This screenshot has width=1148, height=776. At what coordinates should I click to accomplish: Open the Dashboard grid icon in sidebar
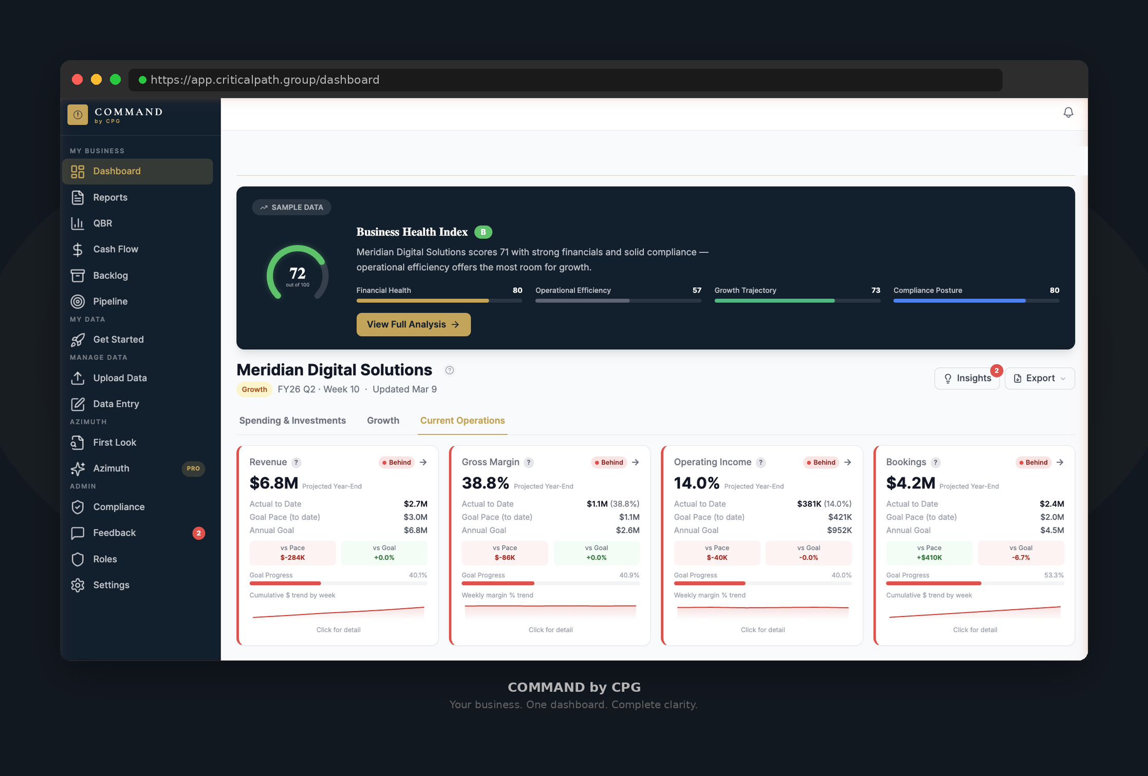78,172
